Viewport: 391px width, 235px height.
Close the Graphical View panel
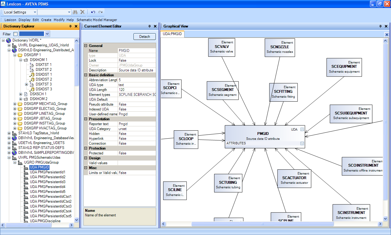386,26
